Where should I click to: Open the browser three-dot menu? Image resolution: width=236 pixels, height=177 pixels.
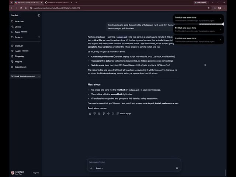tap(224, 8)
